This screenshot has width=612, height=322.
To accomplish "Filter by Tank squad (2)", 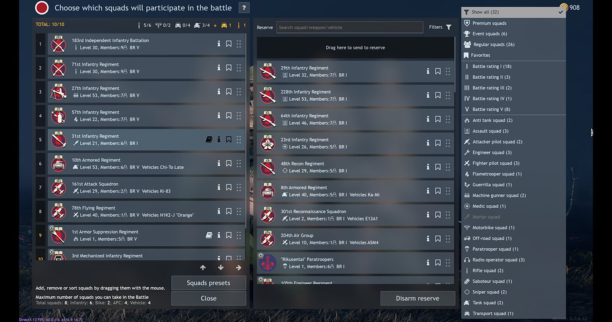I will (x=513, y=302).
